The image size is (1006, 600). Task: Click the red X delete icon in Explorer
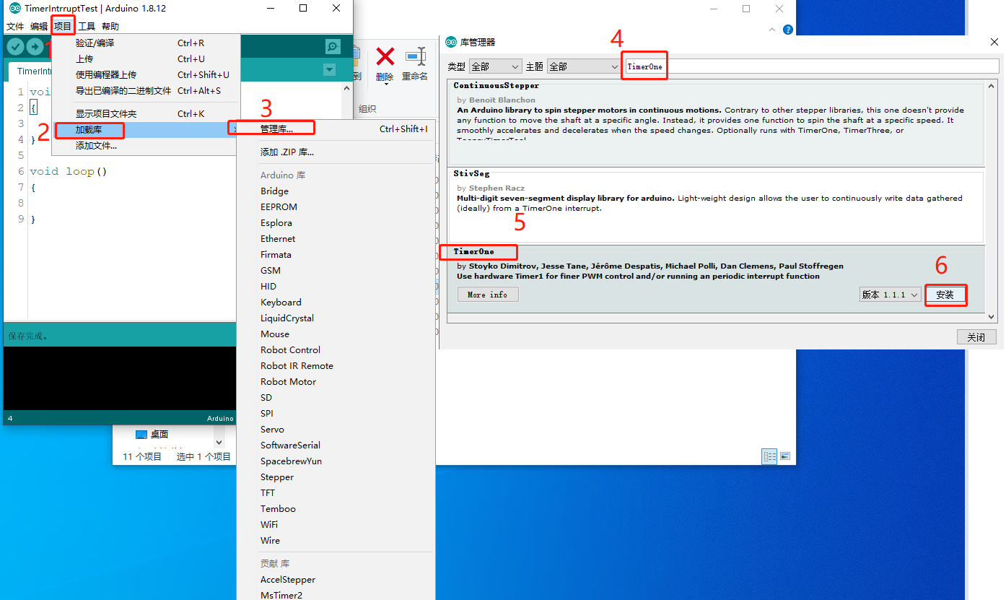[x=385, y=56]
